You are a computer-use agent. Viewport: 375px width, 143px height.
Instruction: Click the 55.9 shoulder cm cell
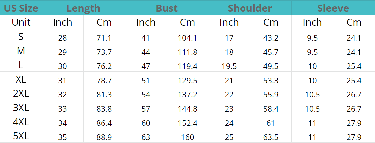271,95
